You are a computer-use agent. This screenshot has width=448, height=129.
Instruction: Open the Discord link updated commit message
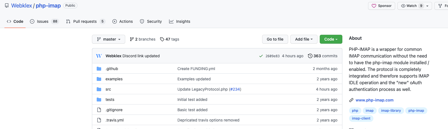click(141, 56)
